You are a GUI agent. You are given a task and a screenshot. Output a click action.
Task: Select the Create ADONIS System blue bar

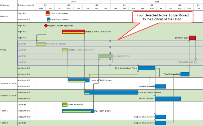point(111,92)
